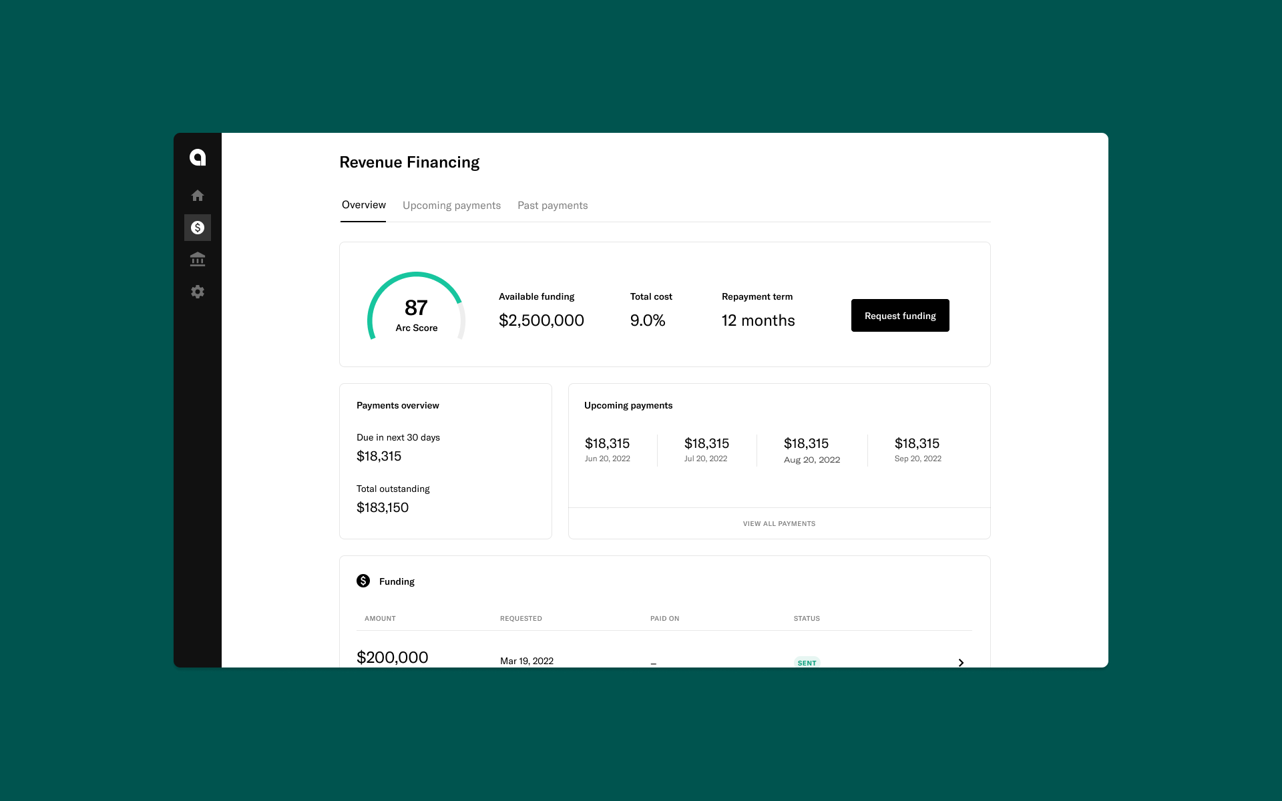Screen dimensions: 1282x801
Task: Click the Request funding button
Action: click(899, 316)
